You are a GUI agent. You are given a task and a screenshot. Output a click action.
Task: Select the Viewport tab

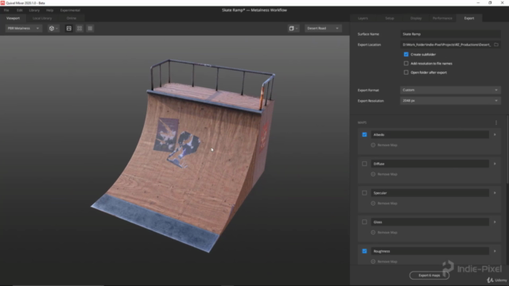tap(13, 18)
